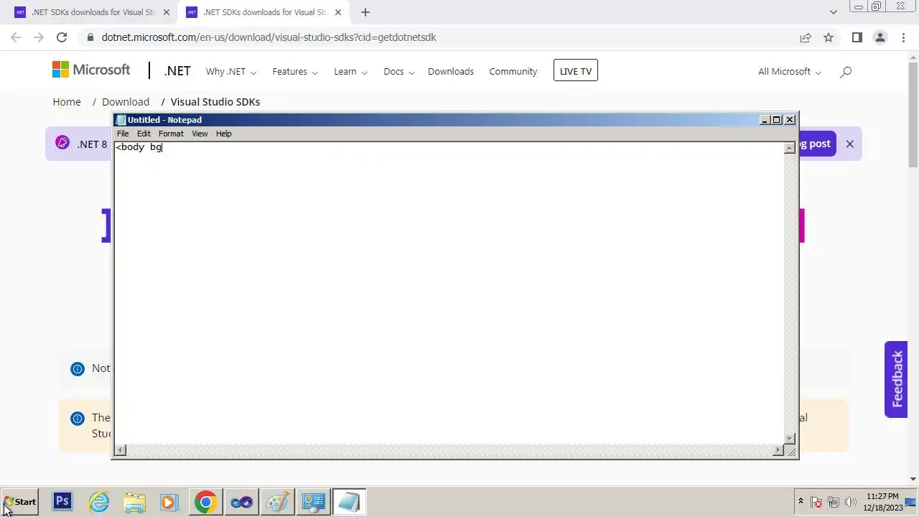
Task: Launch Internet Explorer from the taskbar
Action: coord(98,502)
